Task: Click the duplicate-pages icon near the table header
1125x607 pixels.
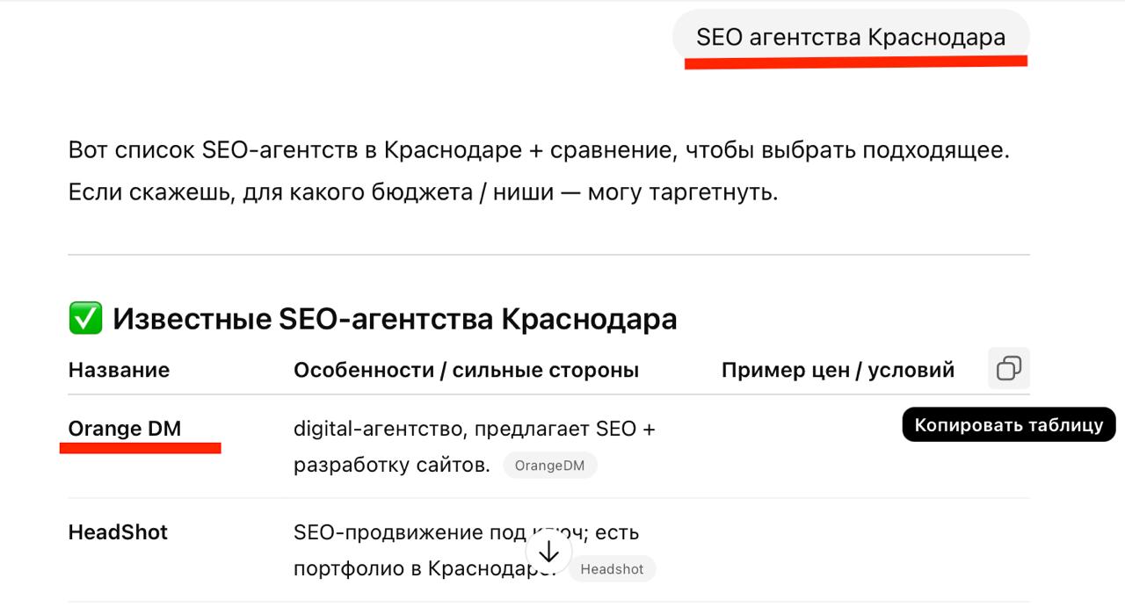Action: (x=1008, y=368)
